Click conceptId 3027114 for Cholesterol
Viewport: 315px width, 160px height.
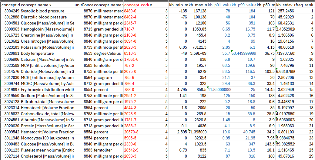click(10, 156)
